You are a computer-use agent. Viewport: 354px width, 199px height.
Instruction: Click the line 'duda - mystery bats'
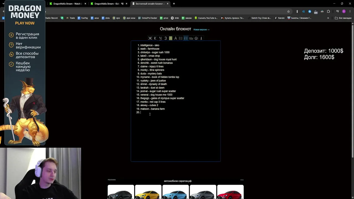point(151,74)
